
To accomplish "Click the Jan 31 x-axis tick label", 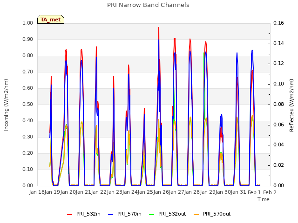I will (x=239, y=192).
